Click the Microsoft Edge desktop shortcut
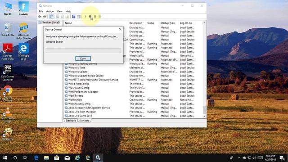This screenshot has height=162, width=288. tap(23, 52)
